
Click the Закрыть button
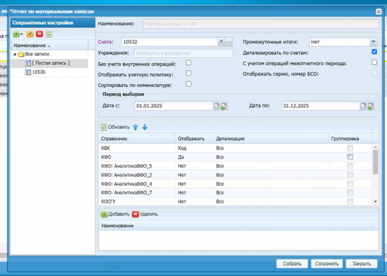click(x=362, y=264)
